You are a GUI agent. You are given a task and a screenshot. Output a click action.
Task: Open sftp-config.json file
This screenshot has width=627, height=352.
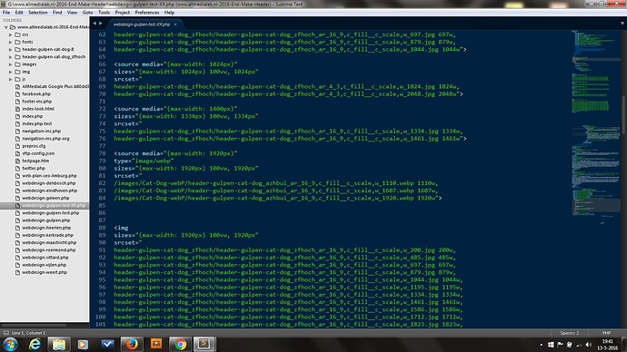click(38, 153)
